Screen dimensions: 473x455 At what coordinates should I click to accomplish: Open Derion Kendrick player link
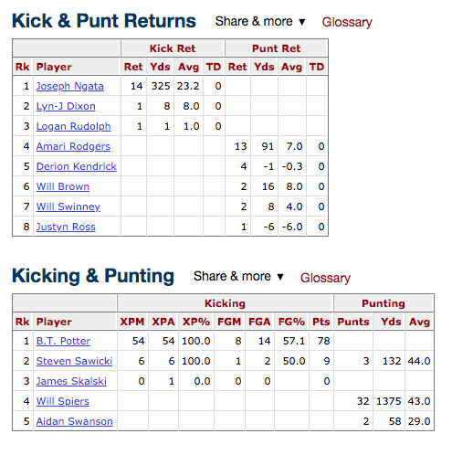(77, 166)
